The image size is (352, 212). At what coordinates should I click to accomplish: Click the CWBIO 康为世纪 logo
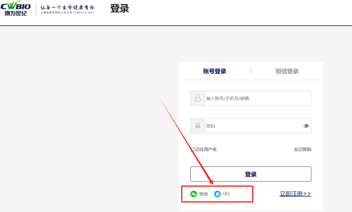click(16, 9)
